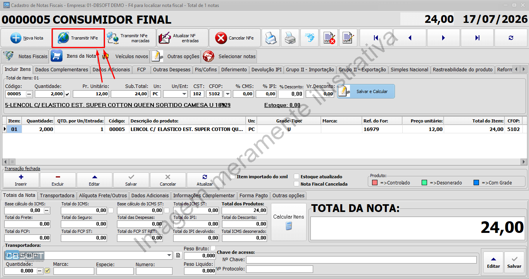
Task: Switch to Simples Nacional sub-tab
Action: pyautogui.click(x=409, y=70)
